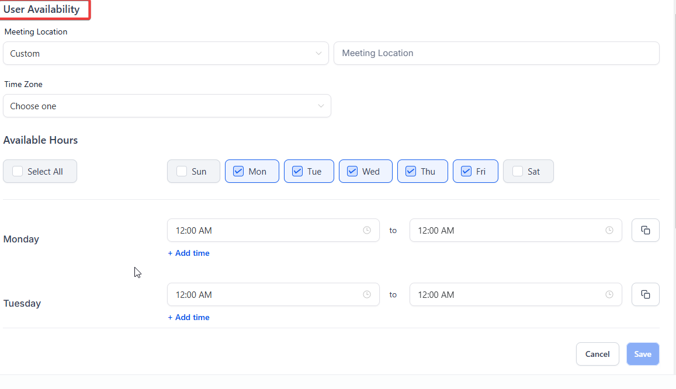This screenshot has height=389, width=676.
Task: Uncheck the Mon day checkbox
Action: click(238, 171)
